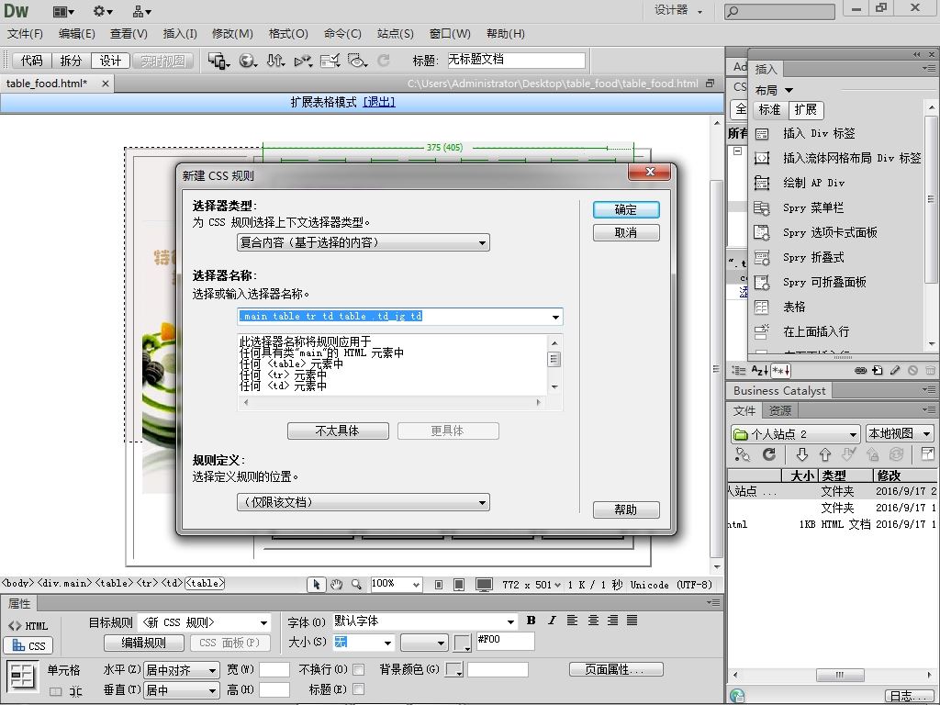
Task: Click the refresh icon in Files panel
Action: tap(769, 454)
